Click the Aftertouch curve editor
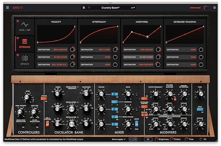 (99, 34)
